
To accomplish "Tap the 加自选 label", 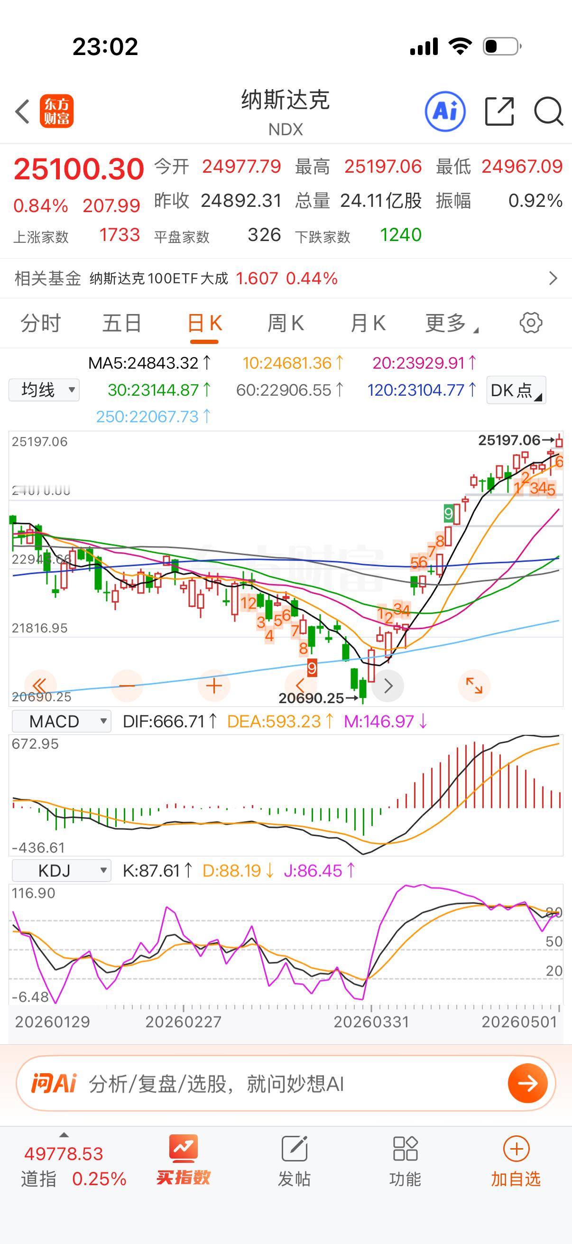I will point(516,1179).
